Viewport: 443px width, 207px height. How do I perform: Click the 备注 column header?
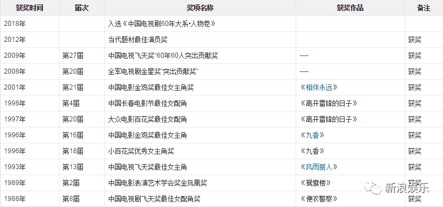(x=424, y=8)
